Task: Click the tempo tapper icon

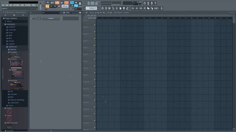Action: (x=128, y=8)
